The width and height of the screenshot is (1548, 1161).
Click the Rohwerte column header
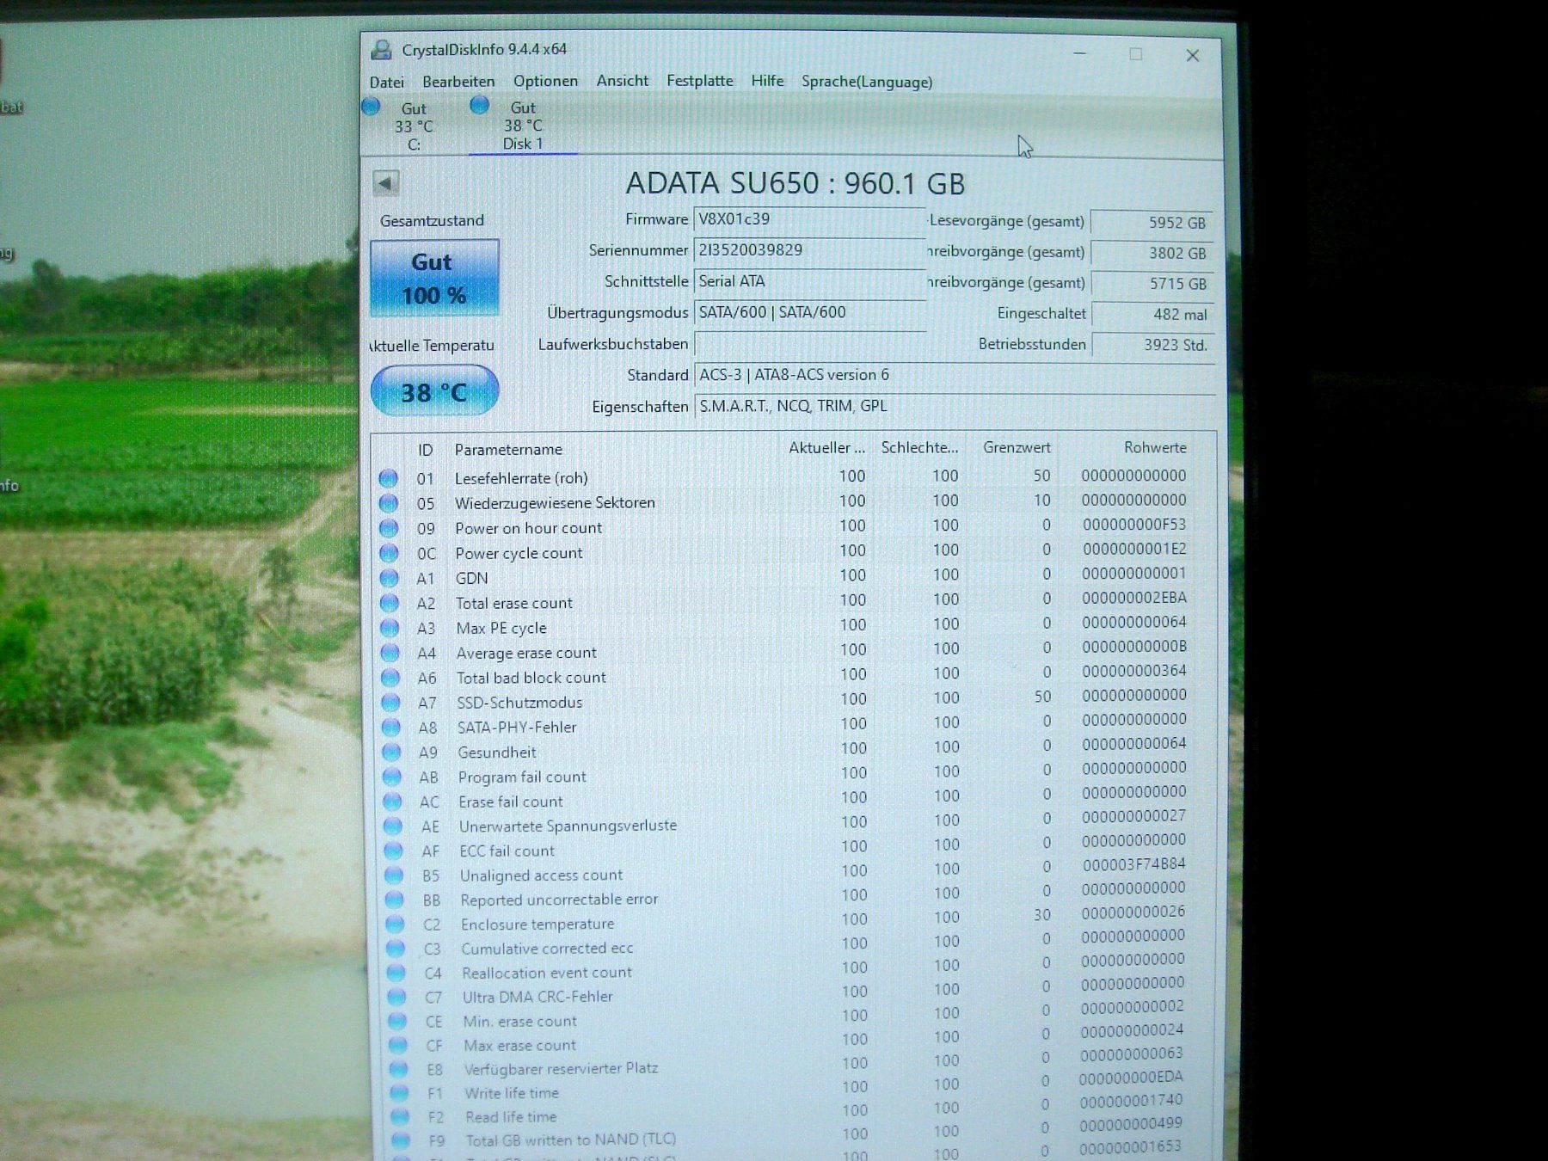pyautogui.click(x=1155, y=447)
